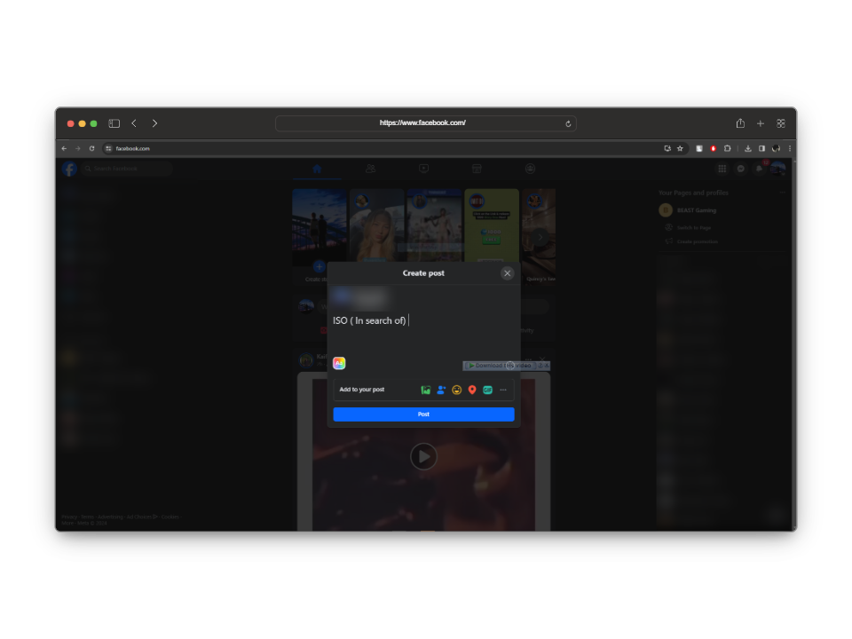Insert a GIF into post
The width and height of the screenshot is (852, 639).
[x=487, y=390]
